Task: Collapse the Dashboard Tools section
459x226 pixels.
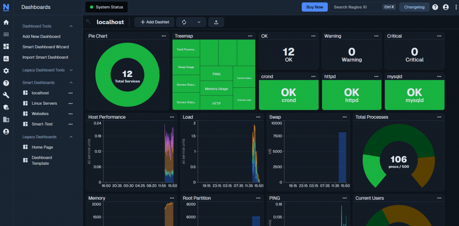Action: (71, 26)
